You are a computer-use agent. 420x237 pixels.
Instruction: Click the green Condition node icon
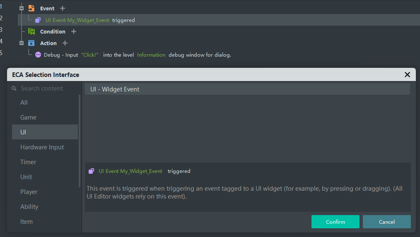point(31,31)
